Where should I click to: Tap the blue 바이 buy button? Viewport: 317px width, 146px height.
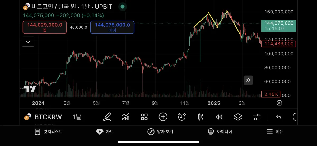pyautogui.click(x=112, y=27)
